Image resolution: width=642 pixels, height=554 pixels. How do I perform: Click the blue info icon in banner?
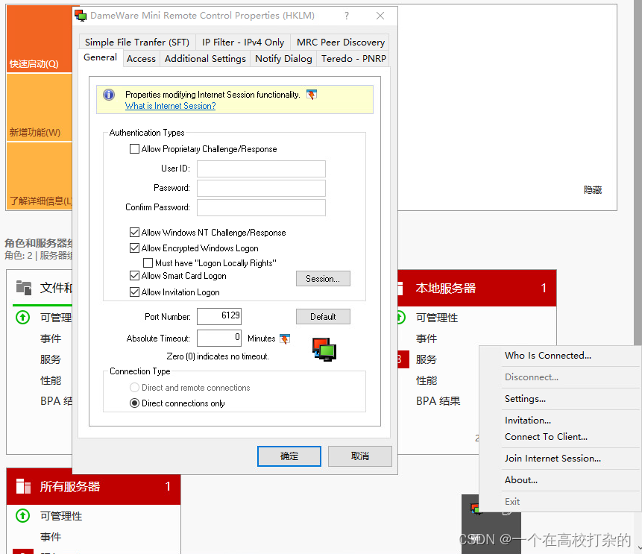(109, 95)
